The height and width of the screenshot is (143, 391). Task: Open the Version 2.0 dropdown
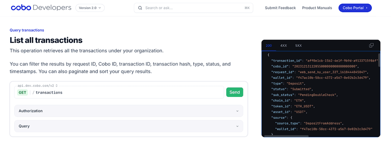click(90, 8)
